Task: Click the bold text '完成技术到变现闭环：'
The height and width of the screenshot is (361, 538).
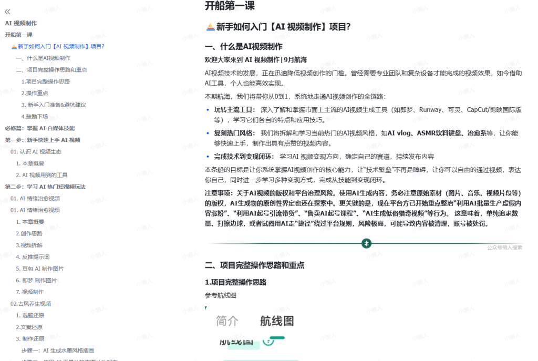Action: click(244, 157)
